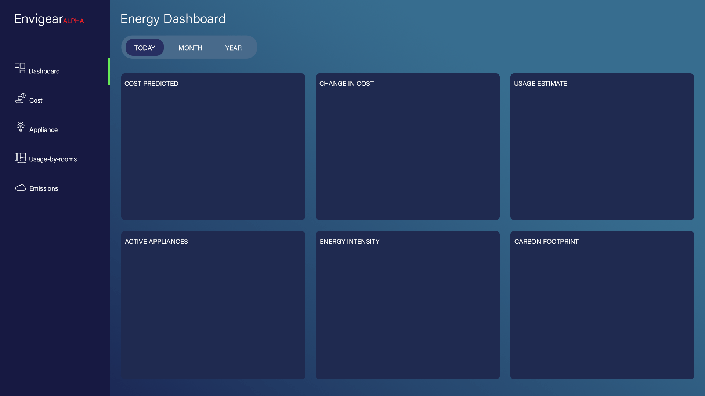Open the USAGE ESTIMATE card
The height and width of the screenshot is (396, 705).
pyautogui.click(x=602, y=147)
